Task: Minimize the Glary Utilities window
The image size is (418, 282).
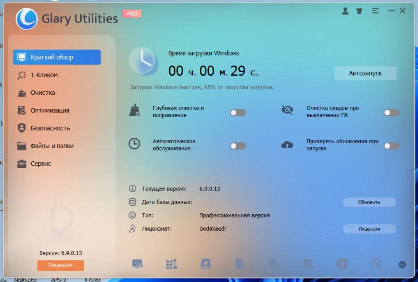Action: pos(391,11)
